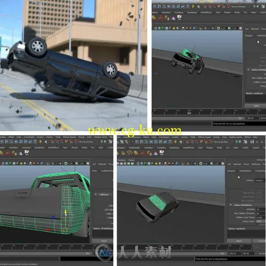
Task: Open Pipeline Cache menu in windshield-car Maya window
Action: [235, 137]
